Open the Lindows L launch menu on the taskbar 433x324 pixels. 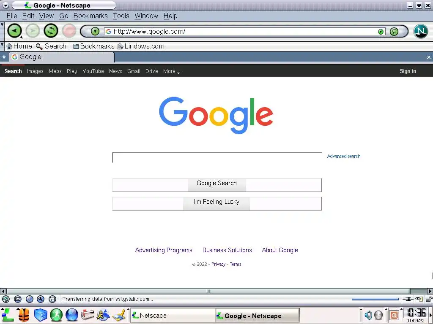tap(7, 315)
